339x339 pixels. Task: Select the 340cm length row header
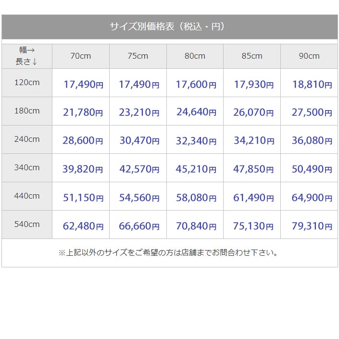pyautogui.click(x=27, y=168)
